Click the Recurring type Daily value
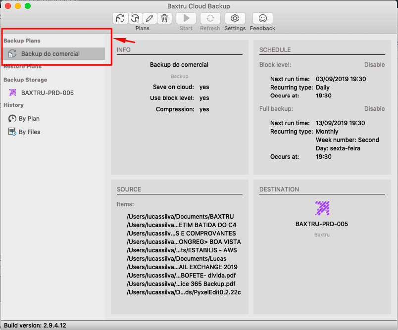This screenshot has height=330, width=398. point(323,88)
